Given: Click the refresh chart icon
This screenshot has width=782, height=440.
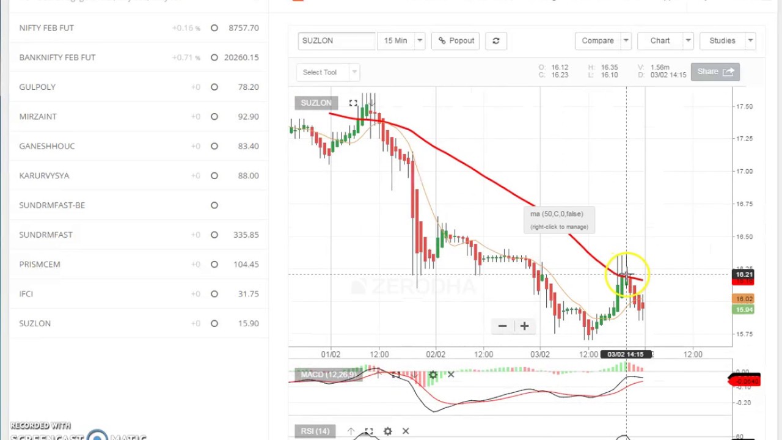Looking at the screenshot, I should coord(496,41).
